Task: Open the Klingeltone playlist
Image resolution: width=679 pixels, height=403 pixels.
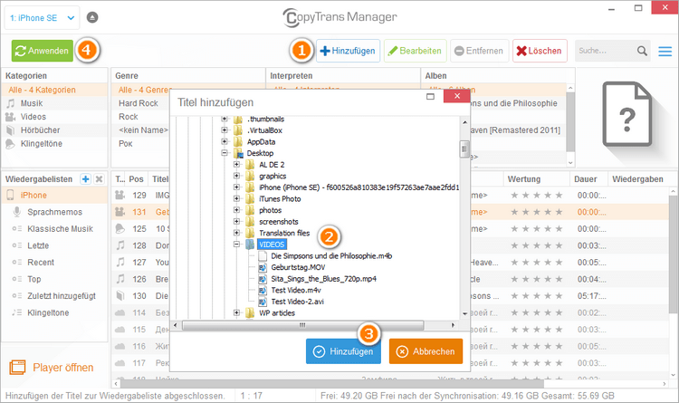Action: tap(54, 312)
